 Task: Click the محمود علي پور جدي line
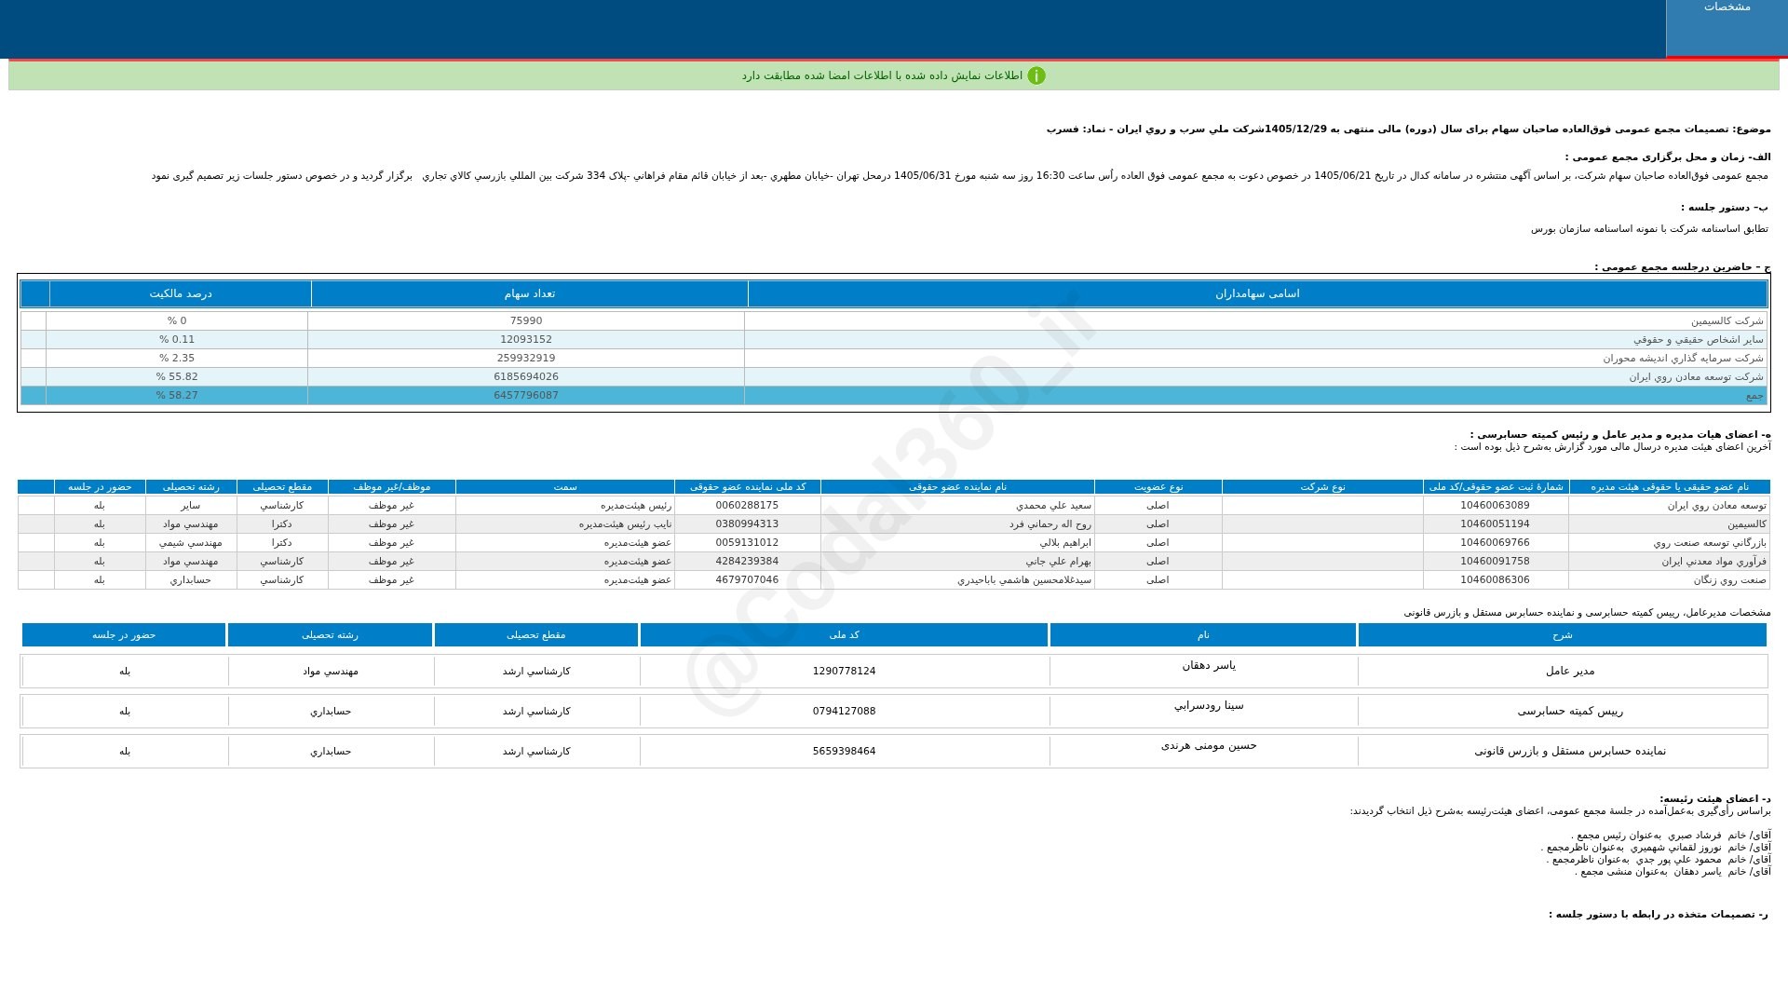coord(1659,860)
